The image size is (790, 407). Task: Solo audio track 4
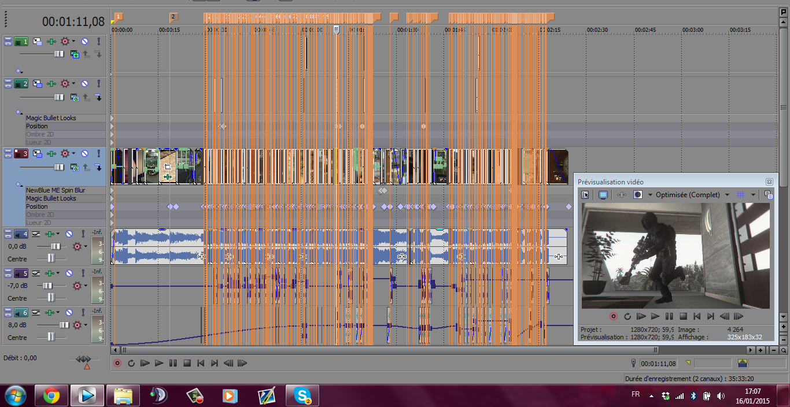click(x=83, y=234)
